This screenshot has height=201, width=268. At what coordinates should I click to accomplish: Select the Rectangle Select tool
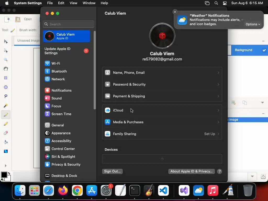point(6,78)
